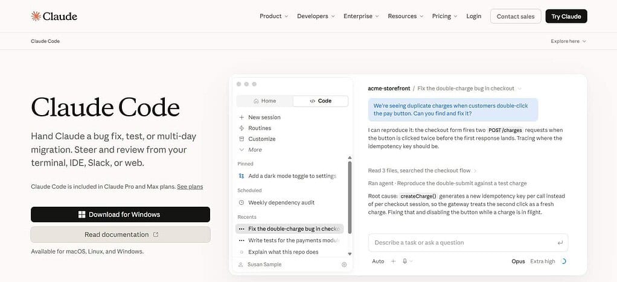This screenshot has height=282, width=617.
Task: Click the acme-storefront repo name
Action: [x=389, y=89]
